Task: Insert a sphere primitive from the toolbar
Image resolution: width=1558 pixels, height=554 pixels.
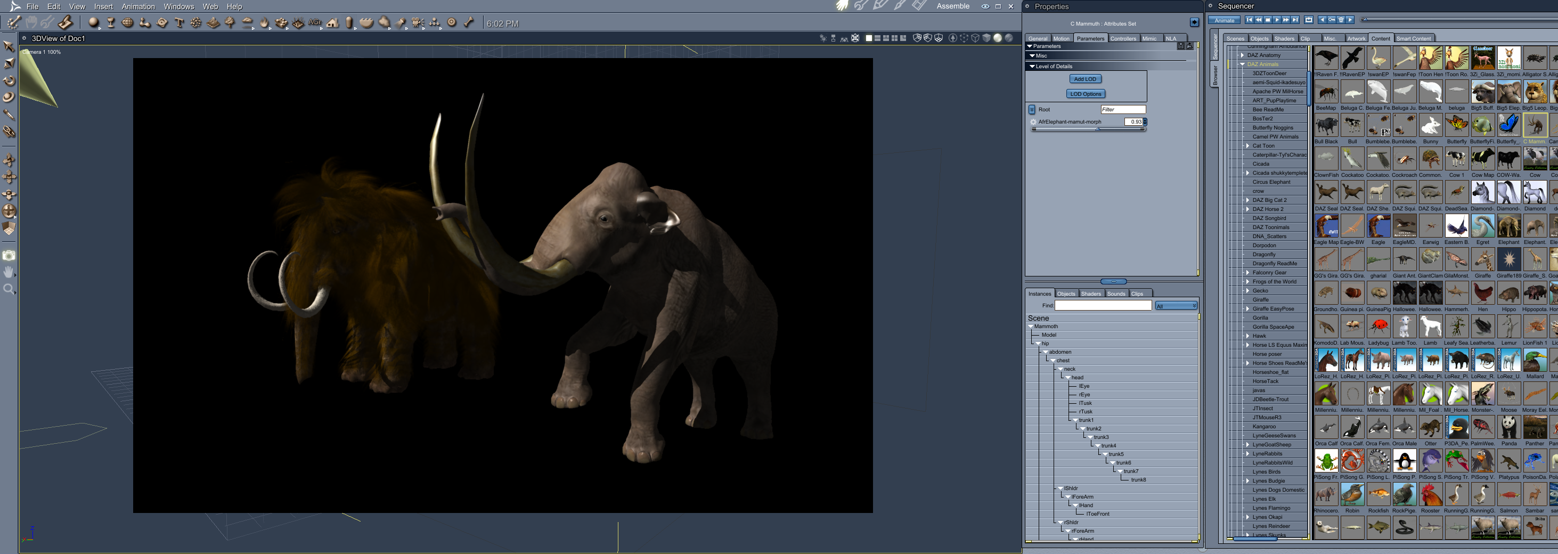Action: pos(93,23)
